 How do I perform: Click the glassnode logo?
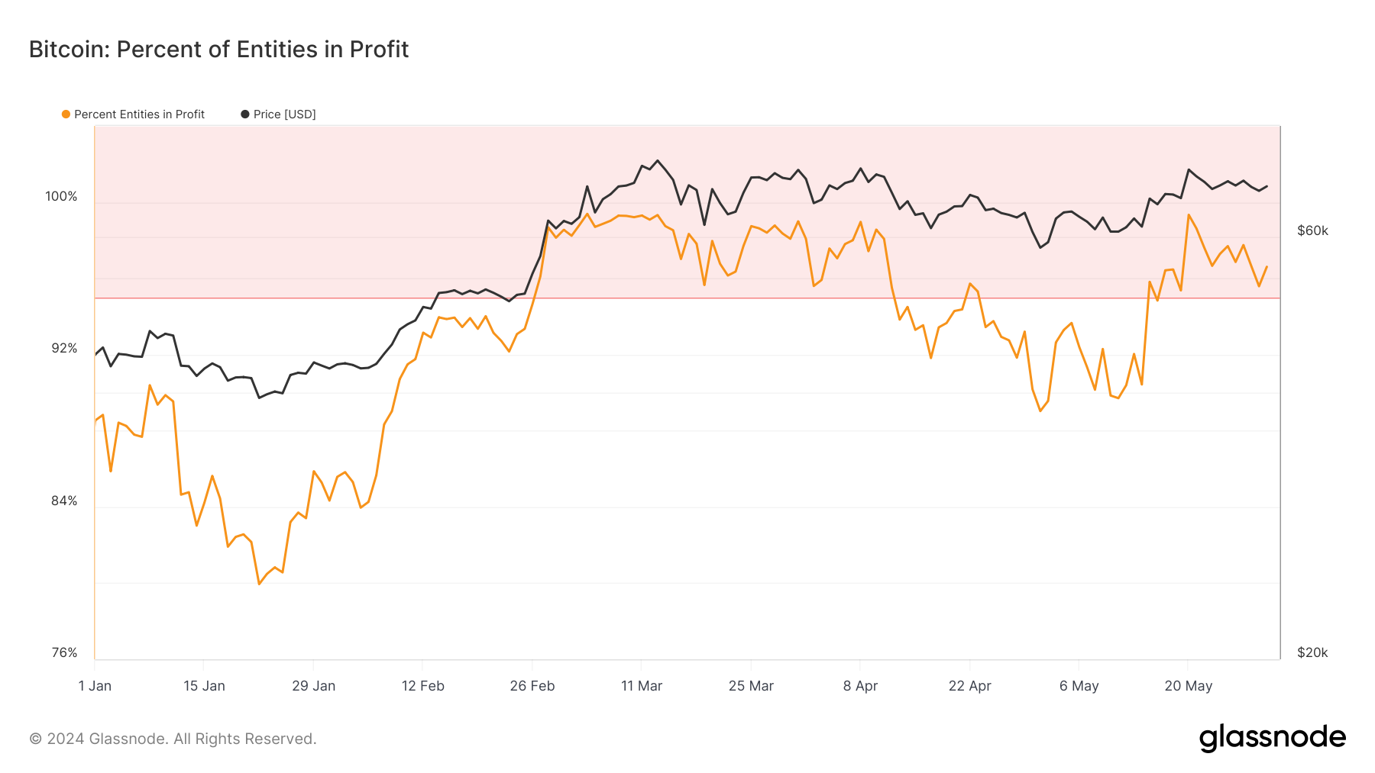pos(1273,738)
